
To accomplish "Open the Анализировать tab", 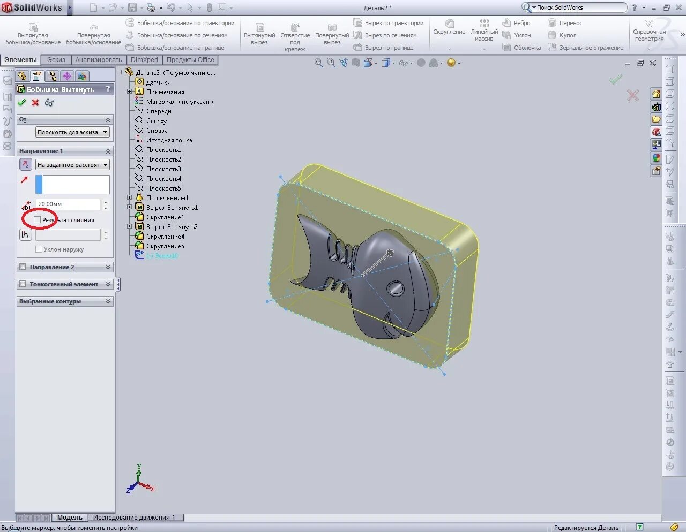I will point(99,60).
